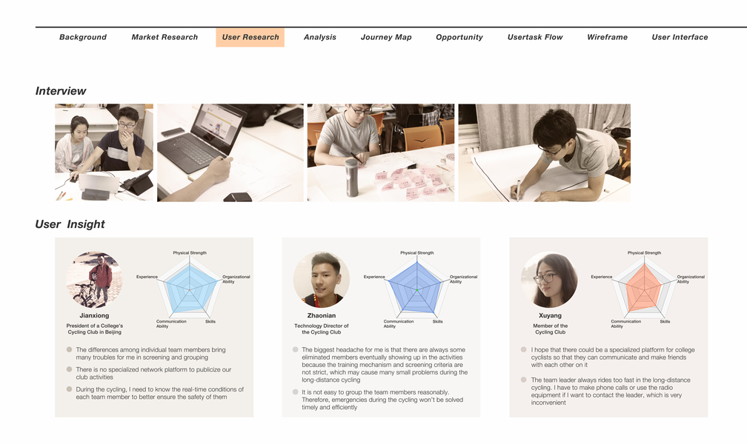The image size is (747, 444).
Task: Open the interview photo showing the laptop
Action: point(230,152)
